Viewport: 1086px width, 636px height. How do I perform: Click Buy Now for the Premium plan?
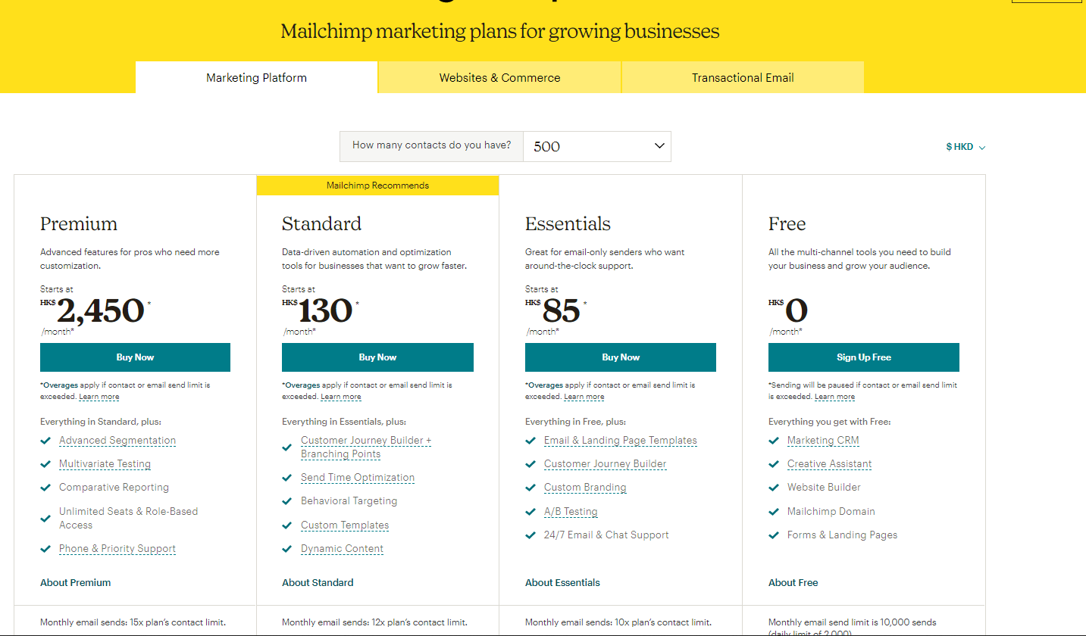pyautogui.click(x=135, y=357)
